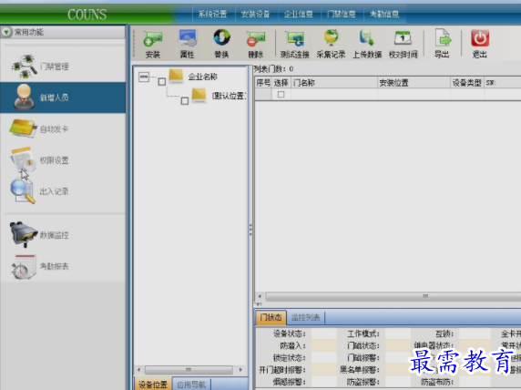Switch to the 应用导航 bottom tab
Image resolution: width=521 pixels, height=390 pixels.
(x=191, y=385)
